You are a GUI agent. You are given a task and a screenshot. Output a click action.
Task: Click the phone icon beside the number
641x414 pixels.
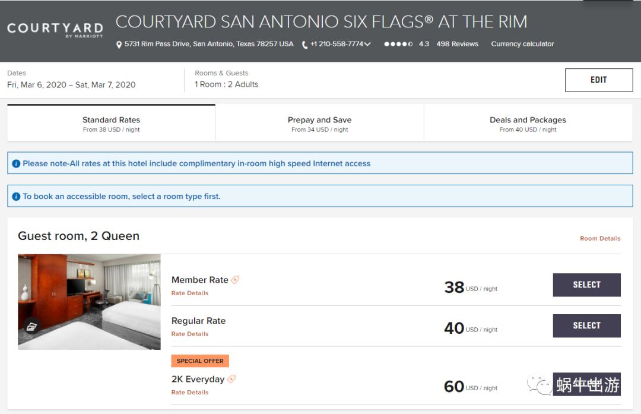point(304,45)
